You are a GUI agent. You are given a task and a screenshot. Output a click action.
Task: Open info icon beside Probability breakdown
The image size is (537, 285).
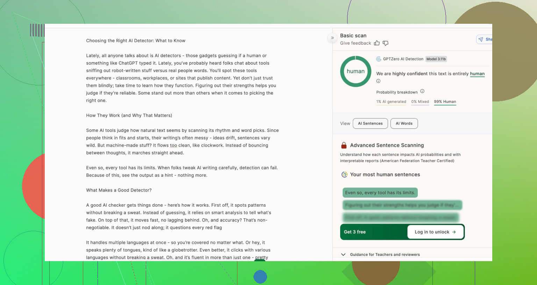click(422, 91)
